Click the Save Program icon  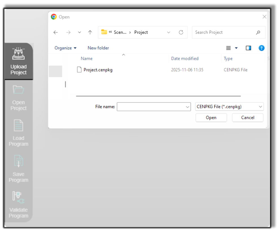click(x=18, y=161)
